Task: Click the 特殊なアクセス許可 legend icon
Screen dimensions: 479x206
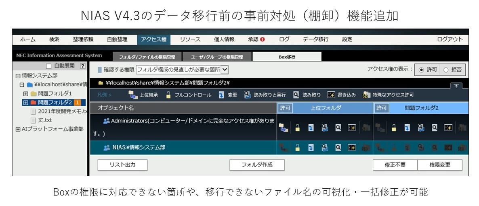Action: pos(367,95)
